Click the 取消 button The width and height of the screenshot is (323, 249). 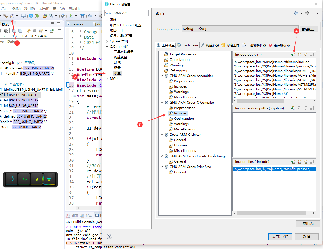[307, 237]
